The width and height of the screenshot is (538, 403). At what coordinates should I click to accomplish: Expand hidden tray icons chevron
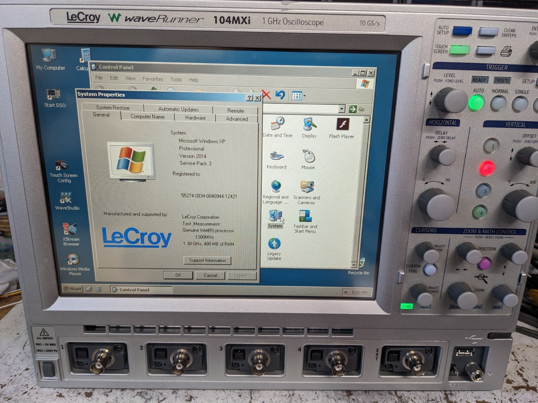pos(346,293)
